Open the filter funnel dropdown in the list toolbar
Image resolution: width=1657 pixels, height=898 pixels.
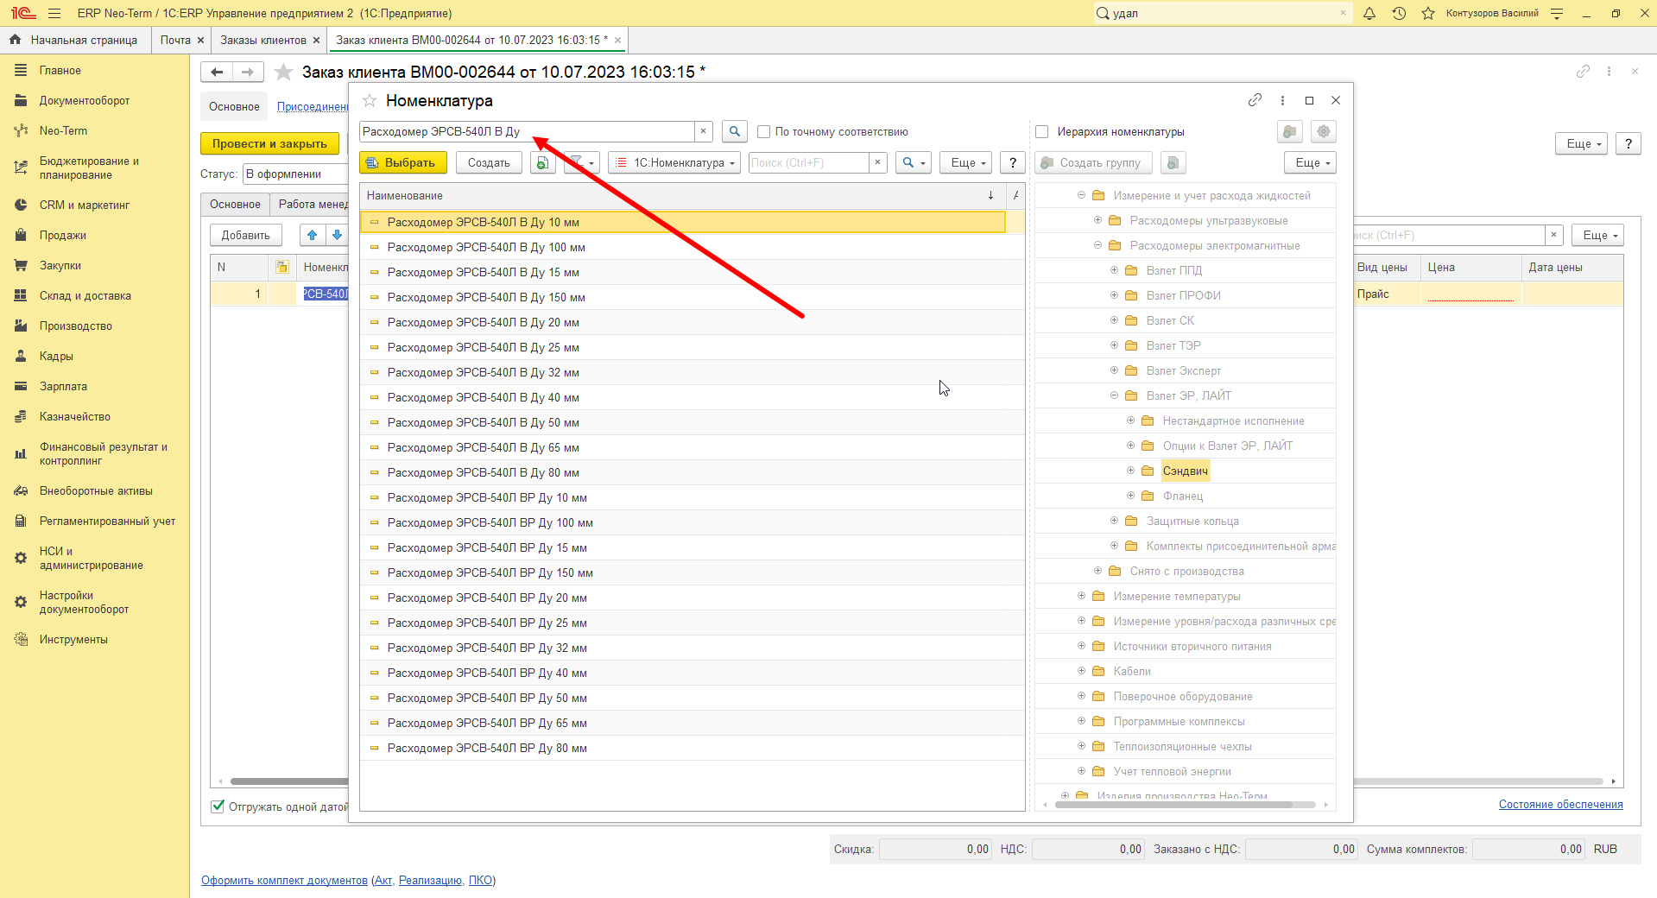coord(580,162)
